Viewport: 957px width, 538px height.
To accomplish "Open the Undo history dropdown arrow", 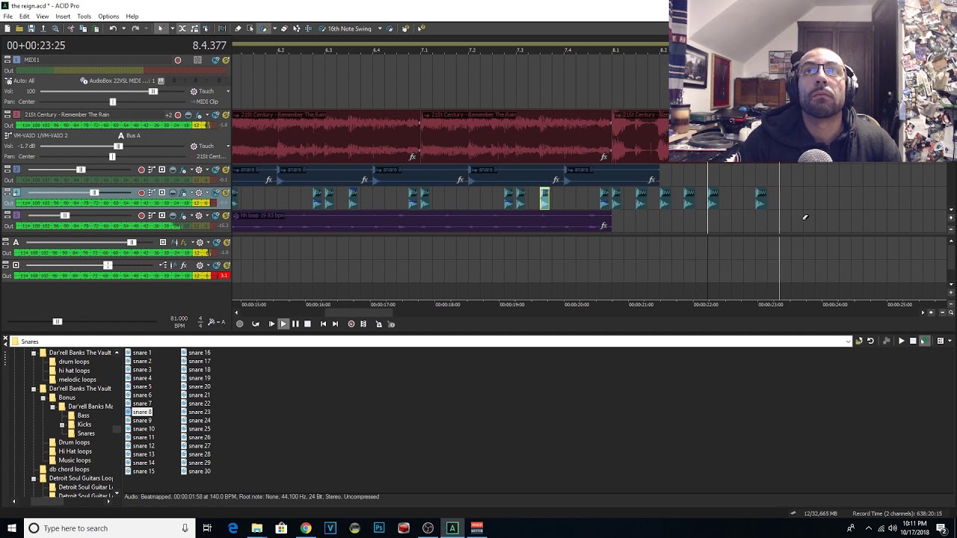I will click(x=123, y=28).
